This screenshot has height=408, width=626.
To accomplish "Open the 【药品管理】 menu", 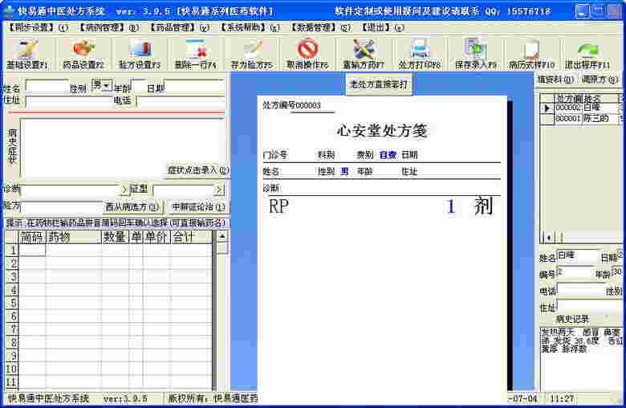I will [179, 27].
